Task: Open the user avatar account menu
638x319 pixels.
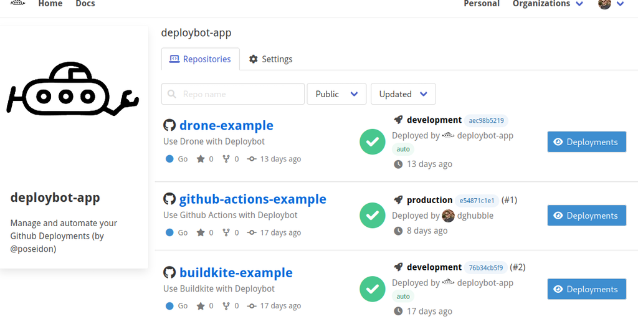Action: tap(611, 4)
